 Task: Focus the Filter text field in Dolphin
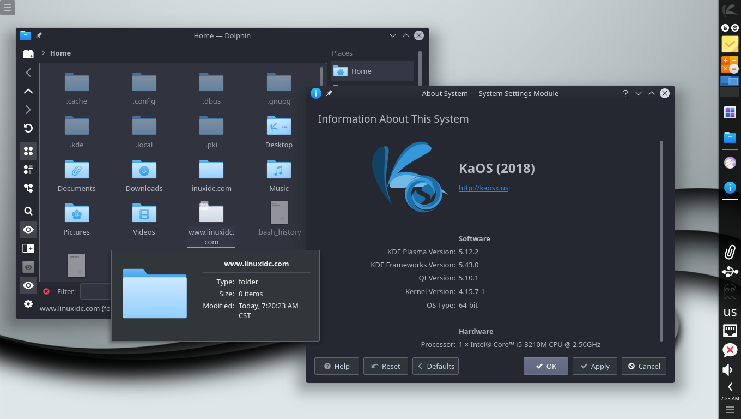click(x=96, y=291)
